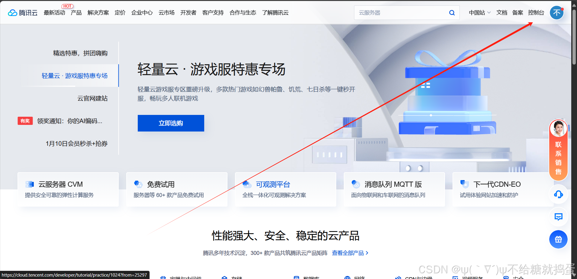Expand the 中国站 region dropdown

[480, 13]
